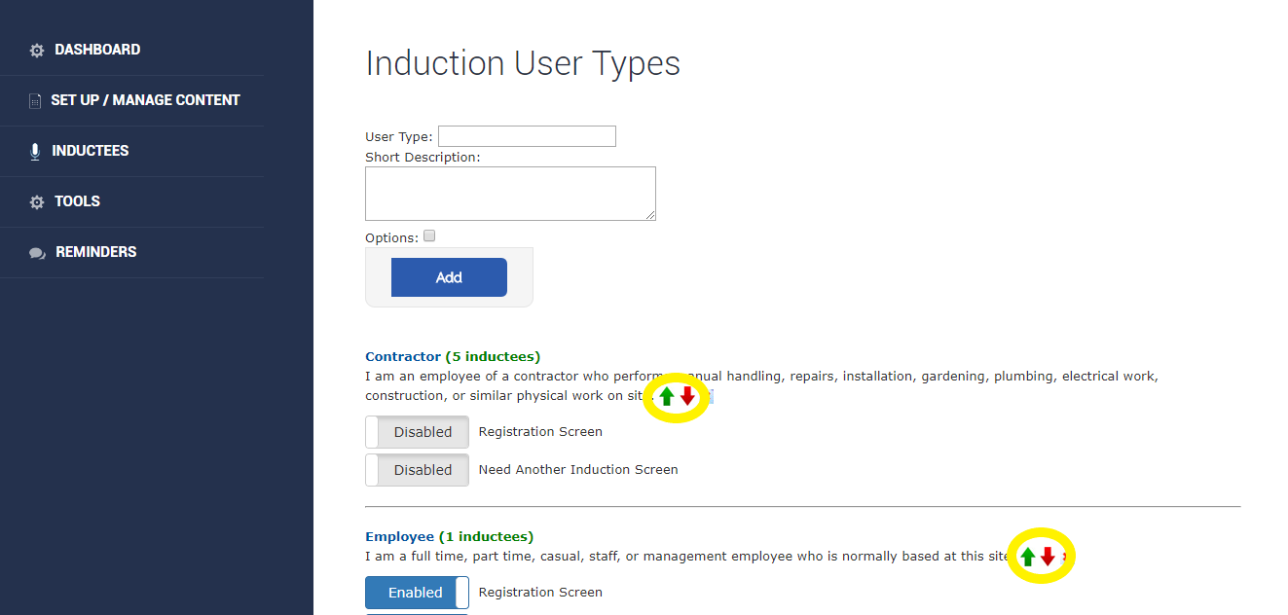Focus the User Type text field

[x=527, y=136]
